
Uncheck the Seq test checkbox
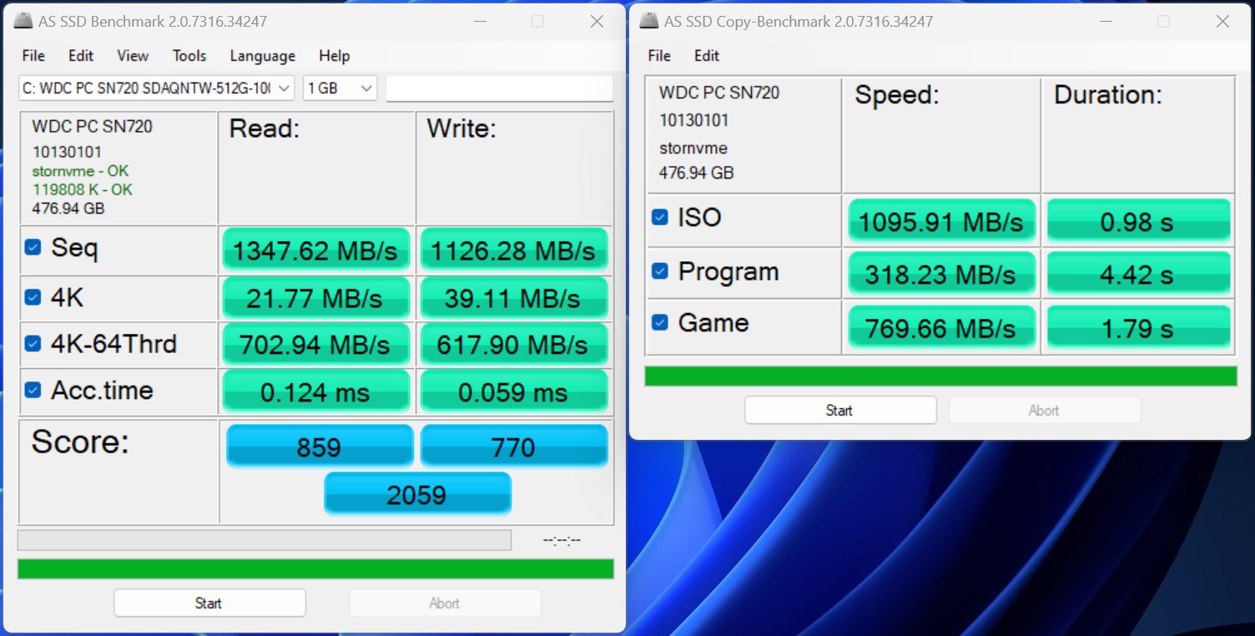coord(33,248)
